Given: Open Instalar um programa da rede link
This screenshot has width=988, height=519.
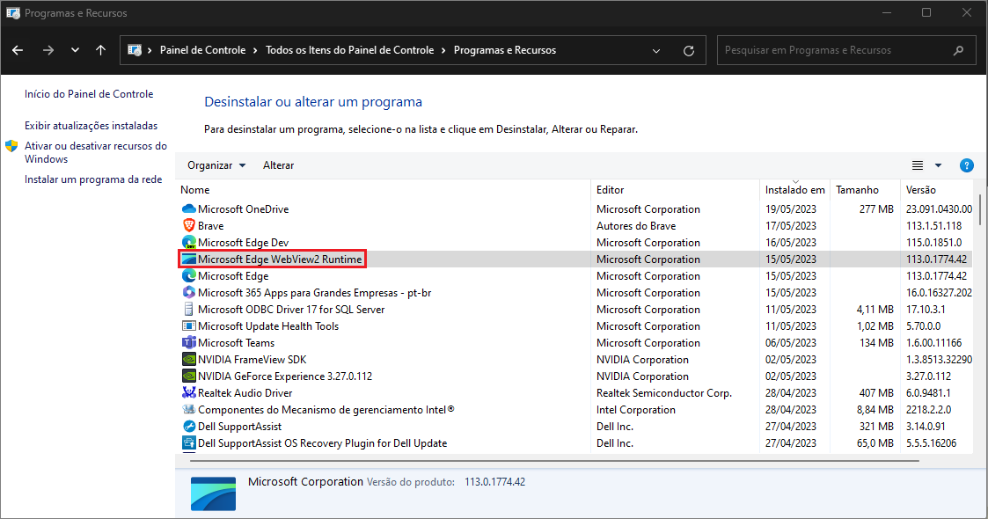Looking at the screenshot, I should 93,179.
